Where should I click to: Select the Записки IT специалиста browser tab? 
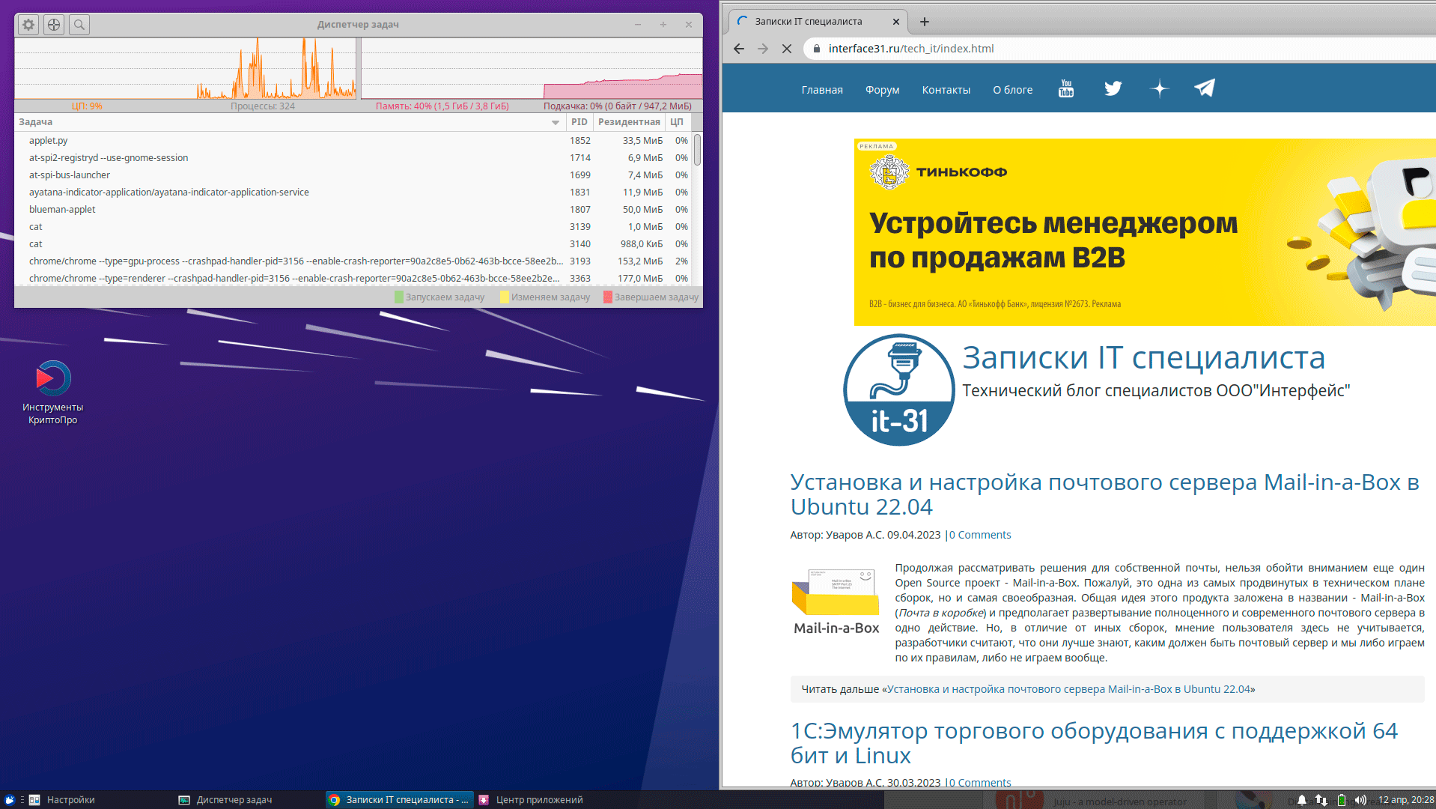(818, 22)
